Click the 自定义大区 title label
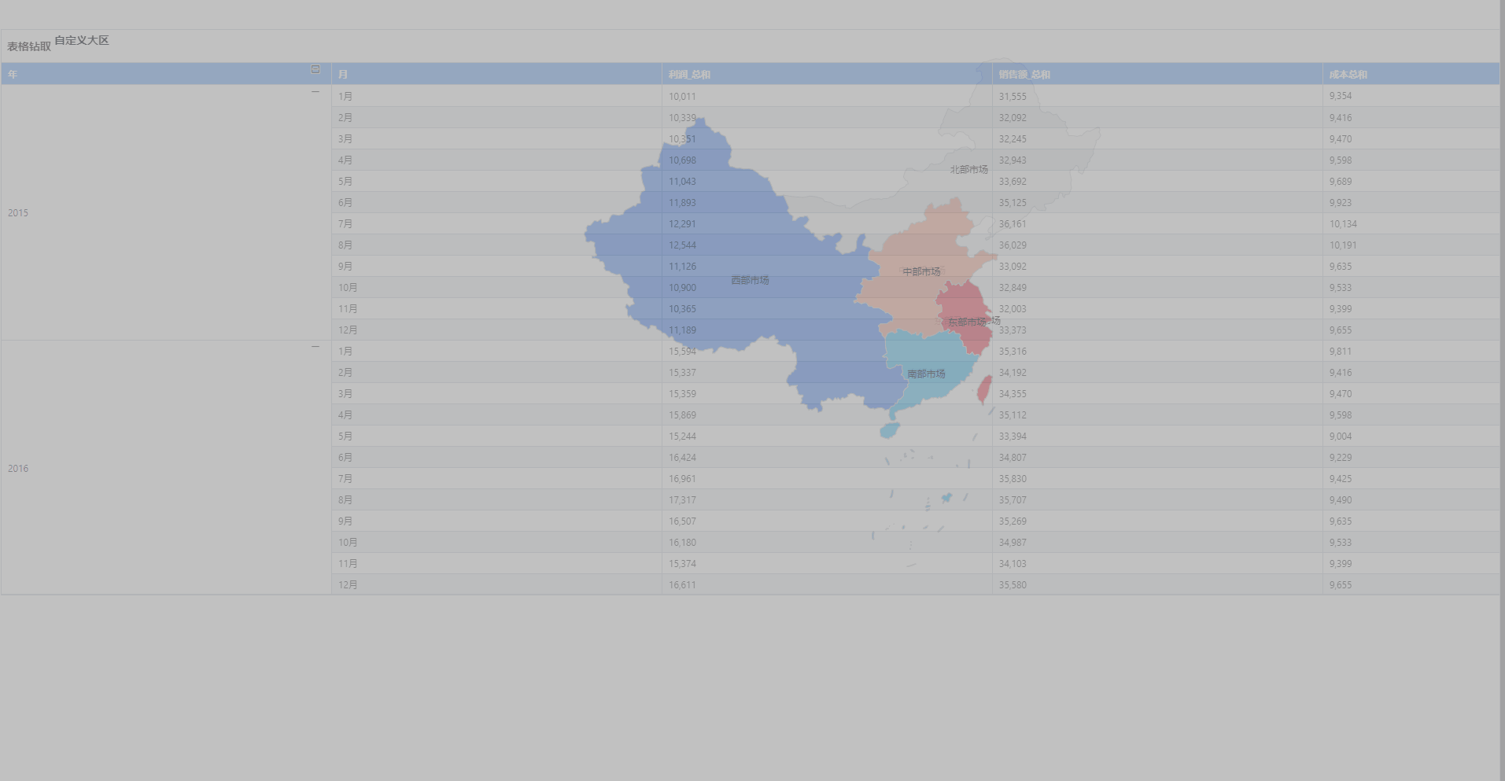 pyautogui.click(x=82, y=40)
